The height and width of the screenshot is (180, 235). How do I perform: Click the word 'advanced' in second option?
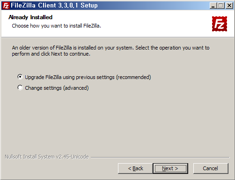point(76,88)
